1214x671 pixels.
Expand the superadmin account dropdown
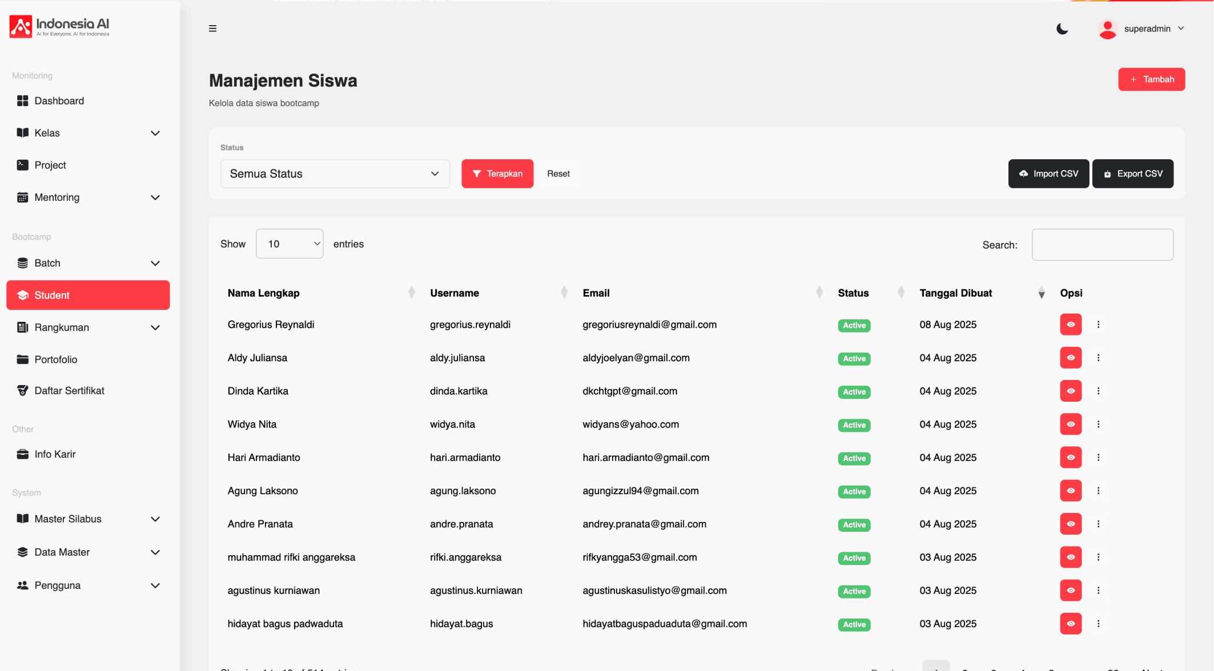coord(1181,29)
